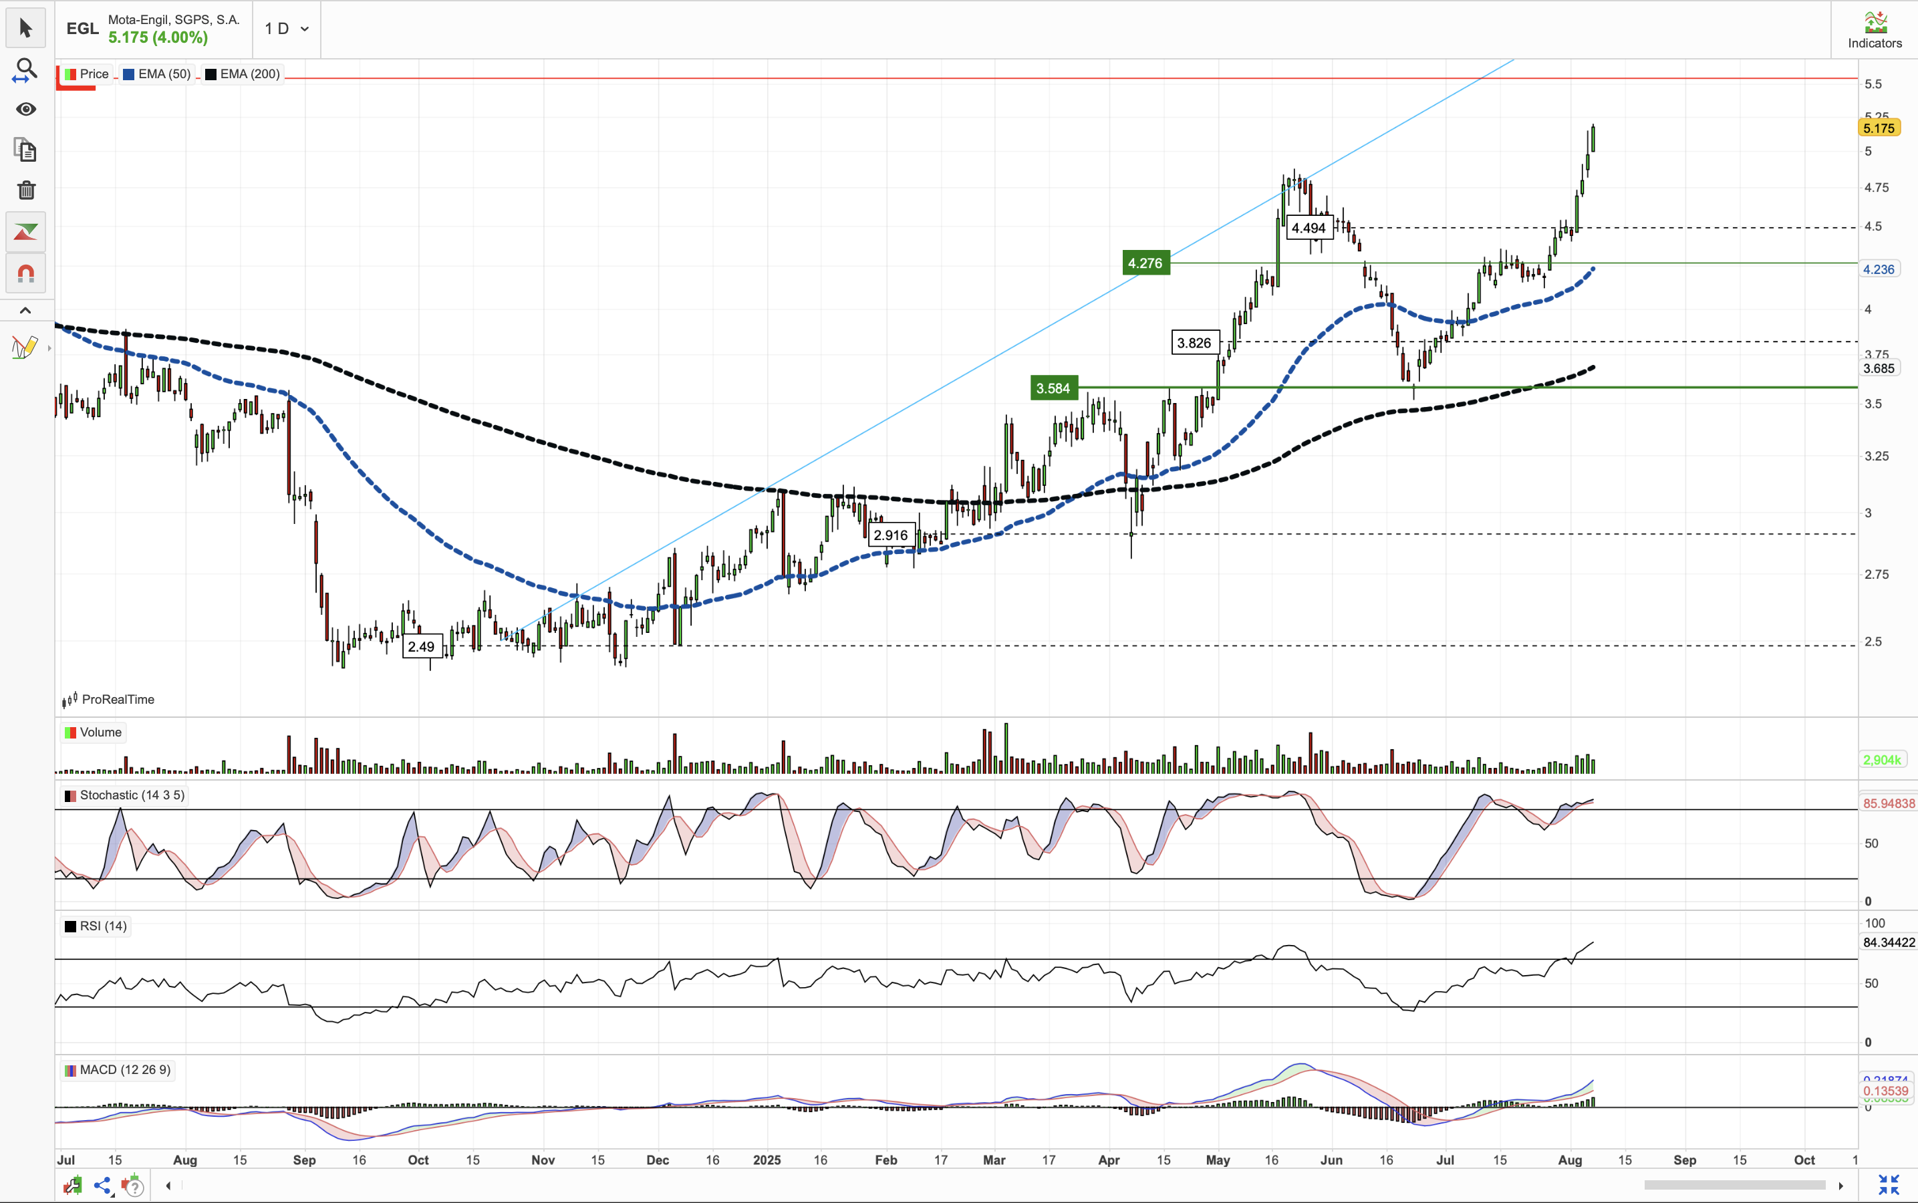
Task: Open chart settings wrench icon
Action: (72, 1186)
